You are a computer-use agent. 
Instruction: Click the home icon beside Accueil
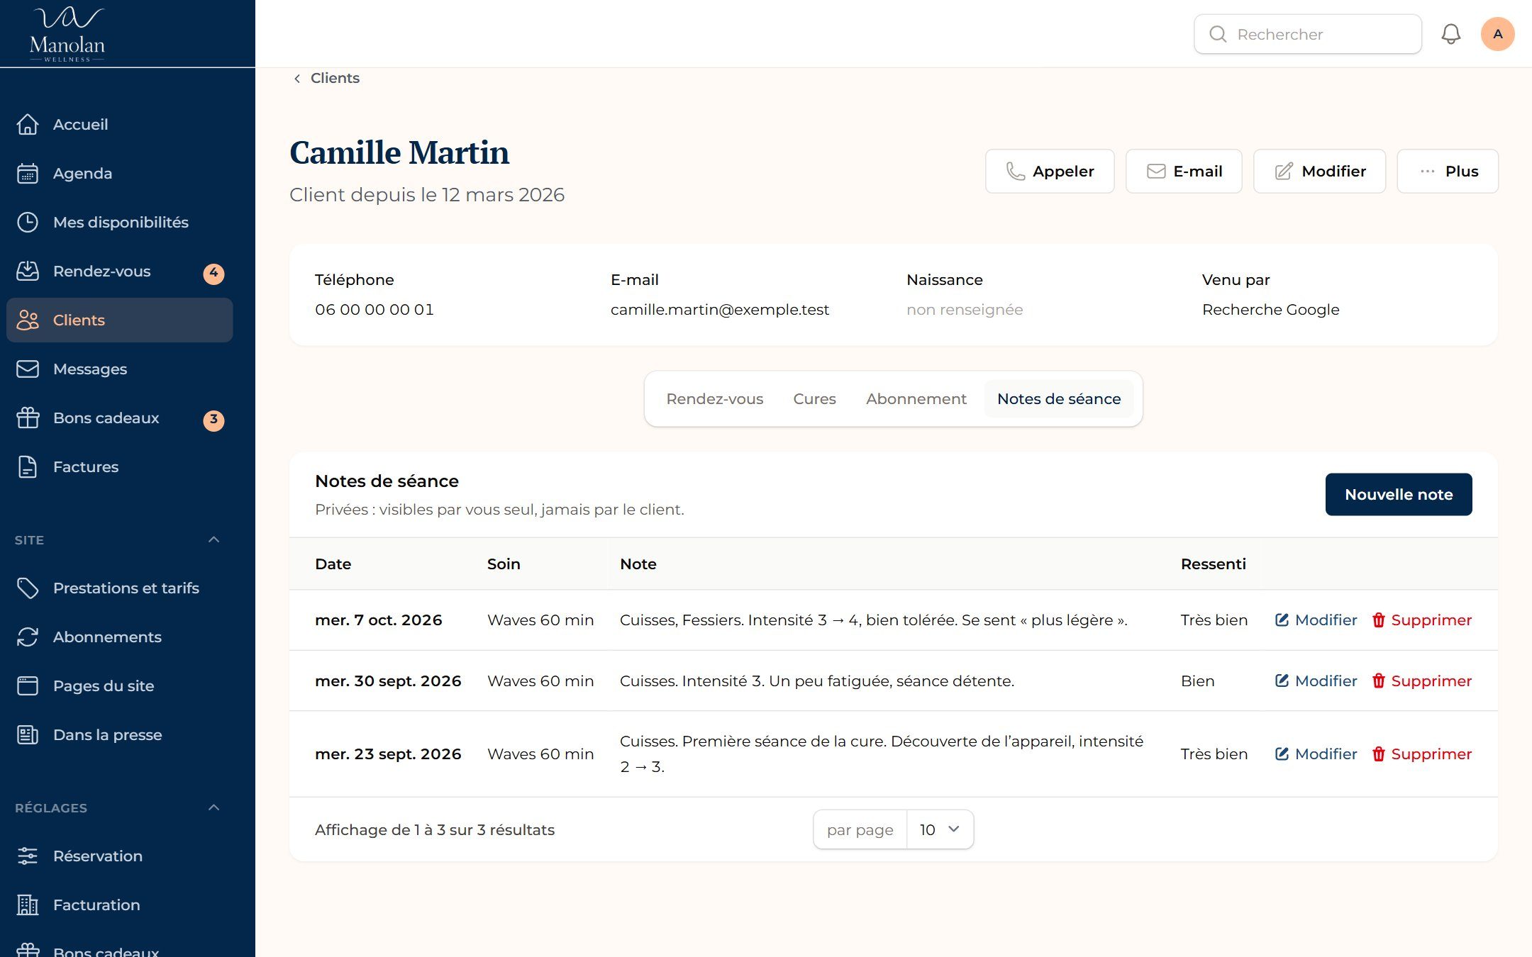[x=28, y=124]
